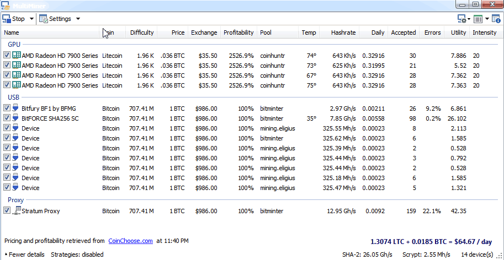
Task: Toggle checkbox of Device at 325.55 Mh/s
Action: 7,128
